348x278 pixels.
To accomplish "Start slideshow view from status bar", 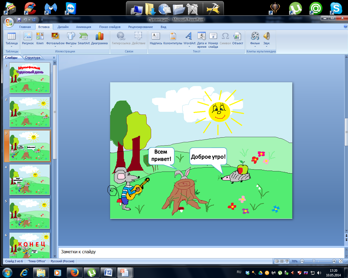I will coord(287,261).
